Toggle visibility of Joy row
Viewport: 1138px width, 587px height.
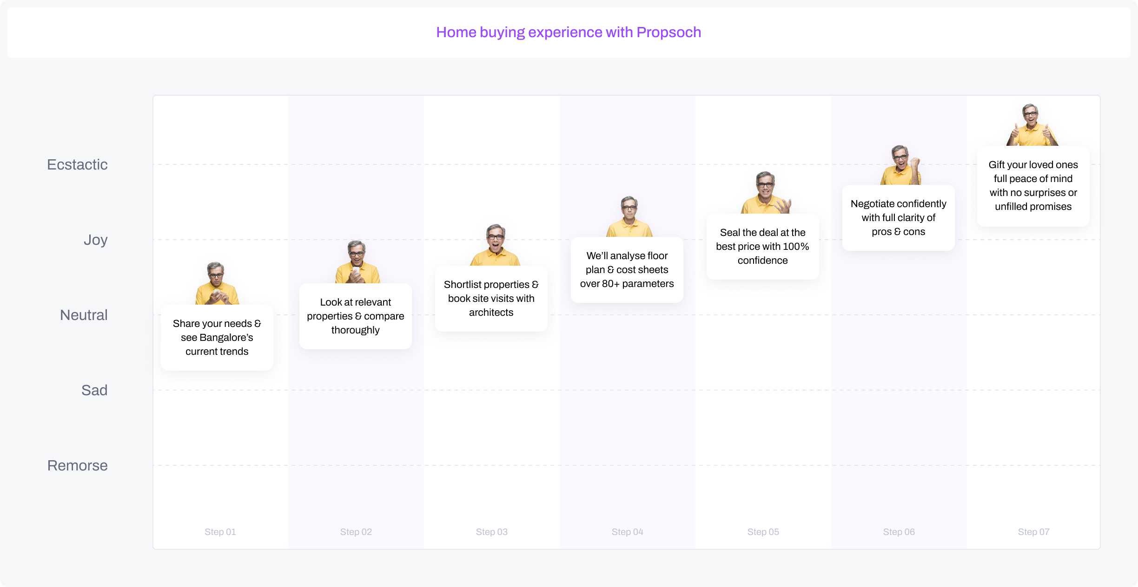point(96,239)
